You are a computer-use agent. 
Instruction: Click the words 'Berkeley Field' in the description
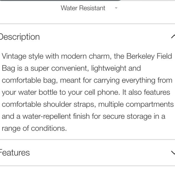(x=149, y=56)
